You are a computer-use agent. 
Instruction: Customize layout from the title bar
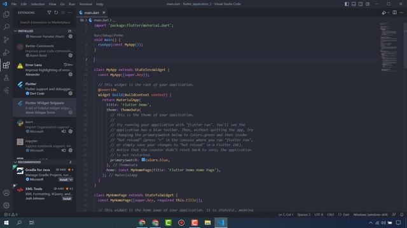point(368,4)
